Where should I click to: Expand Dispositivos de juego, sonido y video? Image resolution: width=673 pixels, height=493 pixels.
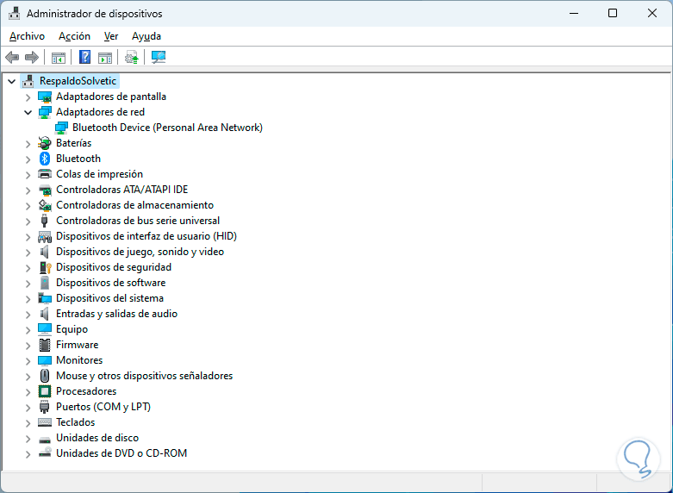28,253
